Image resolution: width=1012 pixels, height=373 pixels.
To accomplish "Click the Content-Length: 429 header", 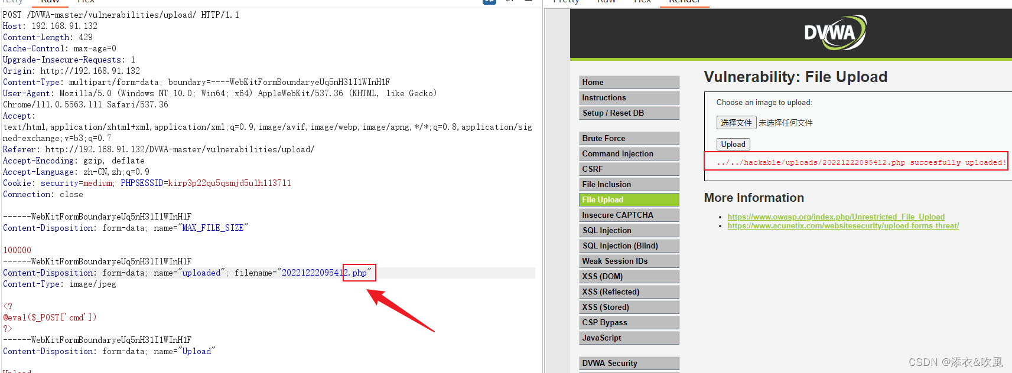I will pyautogui.click(x=48, y=37).
